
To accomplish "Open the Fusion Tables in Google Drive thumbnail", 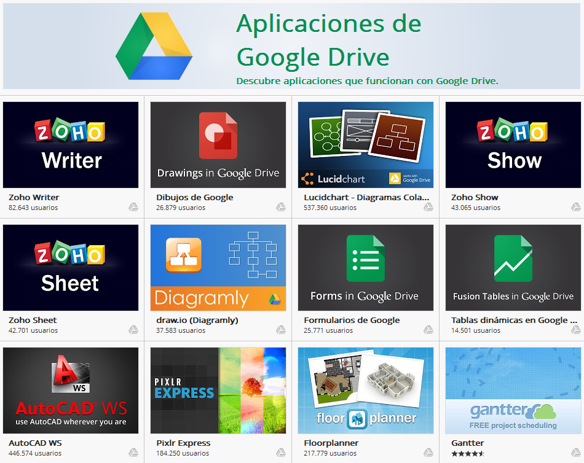I will pos(513,268).
